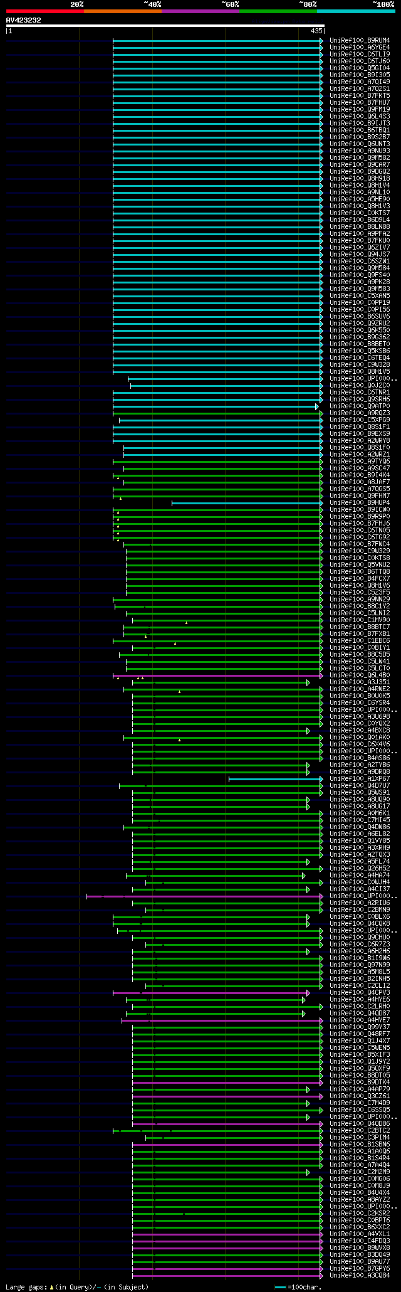
Task: Click the green ~80% identity legend bar
Action: point(278,11)
